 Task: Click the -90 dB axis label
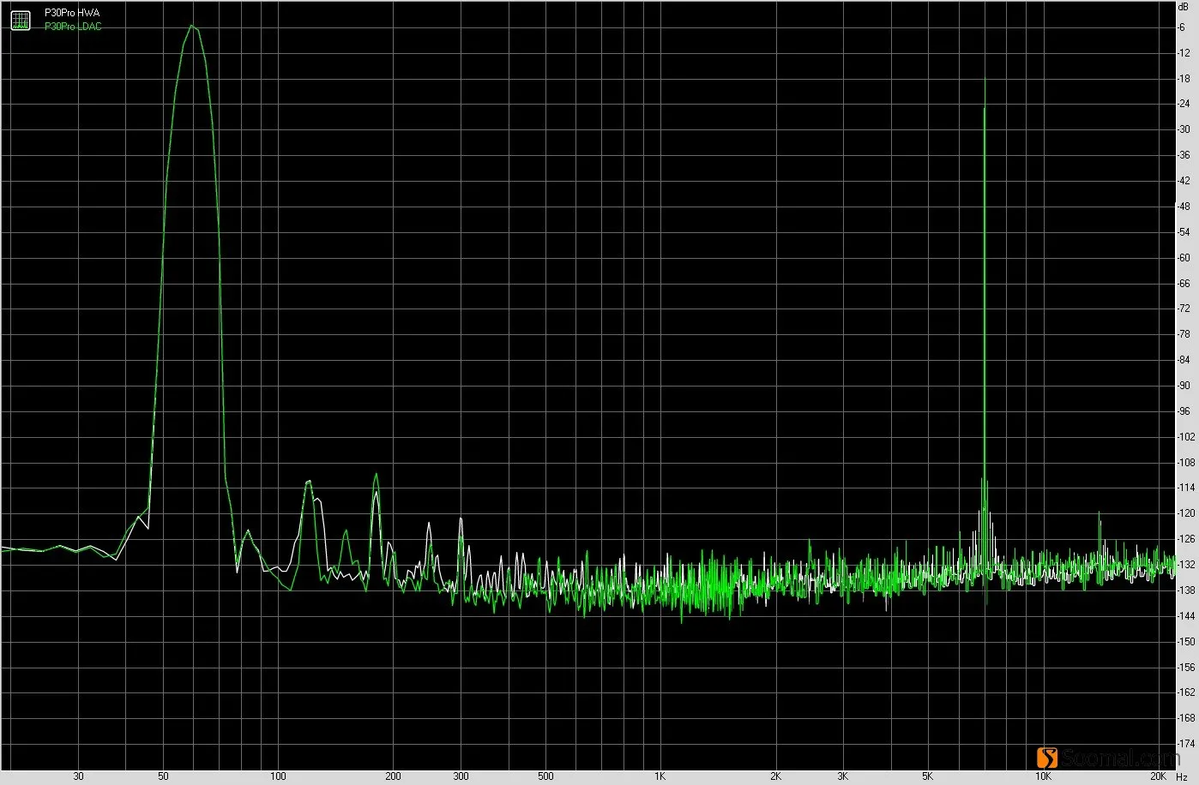coord(1184,386)
